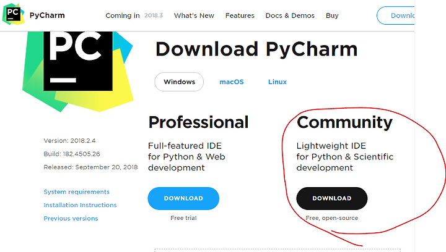Go to the Buy page
Image resolution: width=446 pixels, height=252 pixels.
[x=332, y=15]
